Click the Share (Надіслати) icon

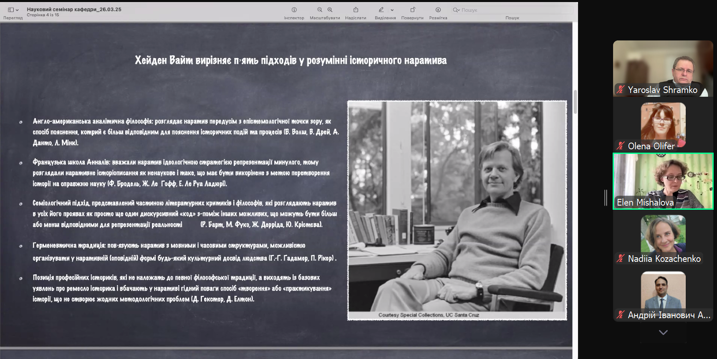coord(356,10)
